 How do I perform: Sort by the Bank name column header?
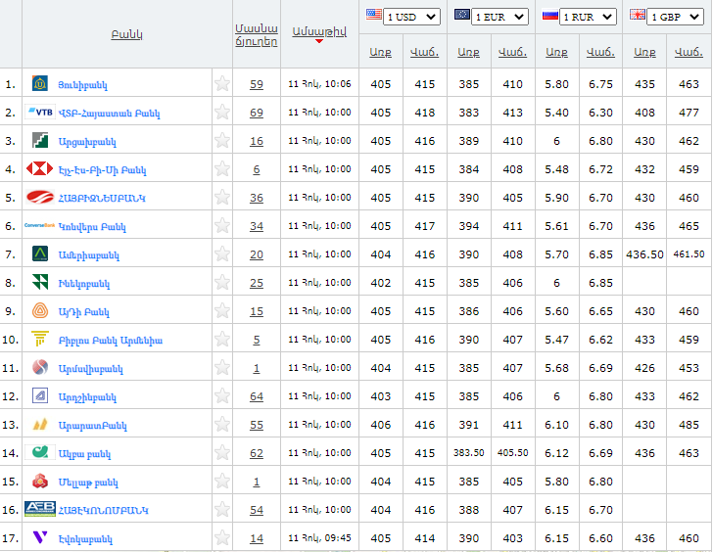127,34
